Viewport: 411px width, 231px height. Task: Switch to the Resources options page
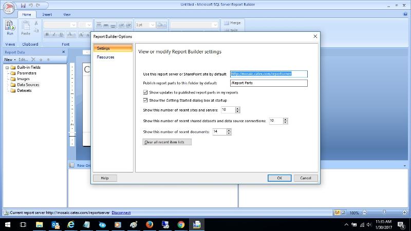point(105,57)
